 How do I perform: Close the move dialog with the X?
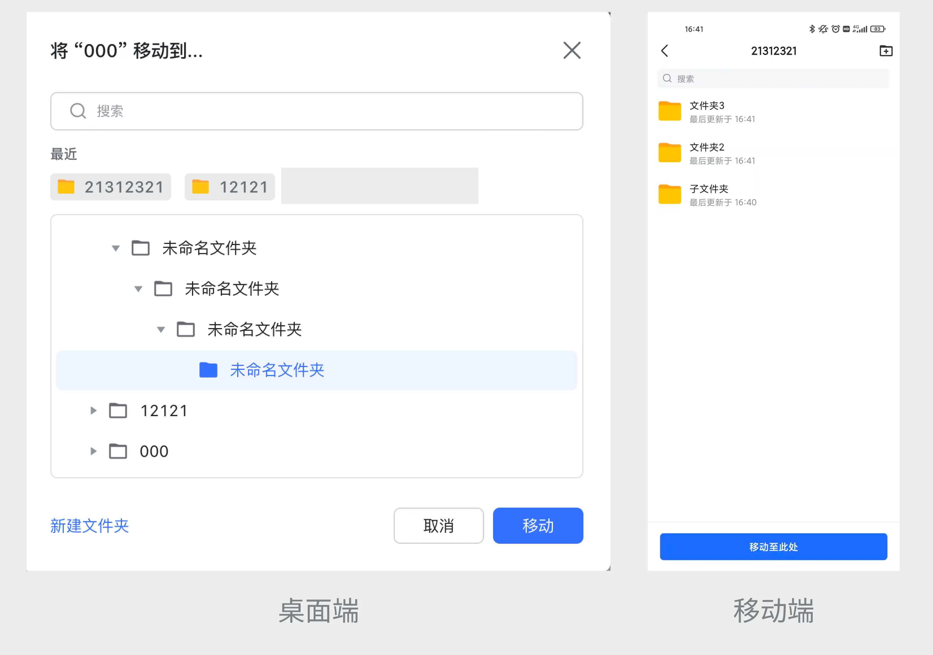click(x=572, y=50)
